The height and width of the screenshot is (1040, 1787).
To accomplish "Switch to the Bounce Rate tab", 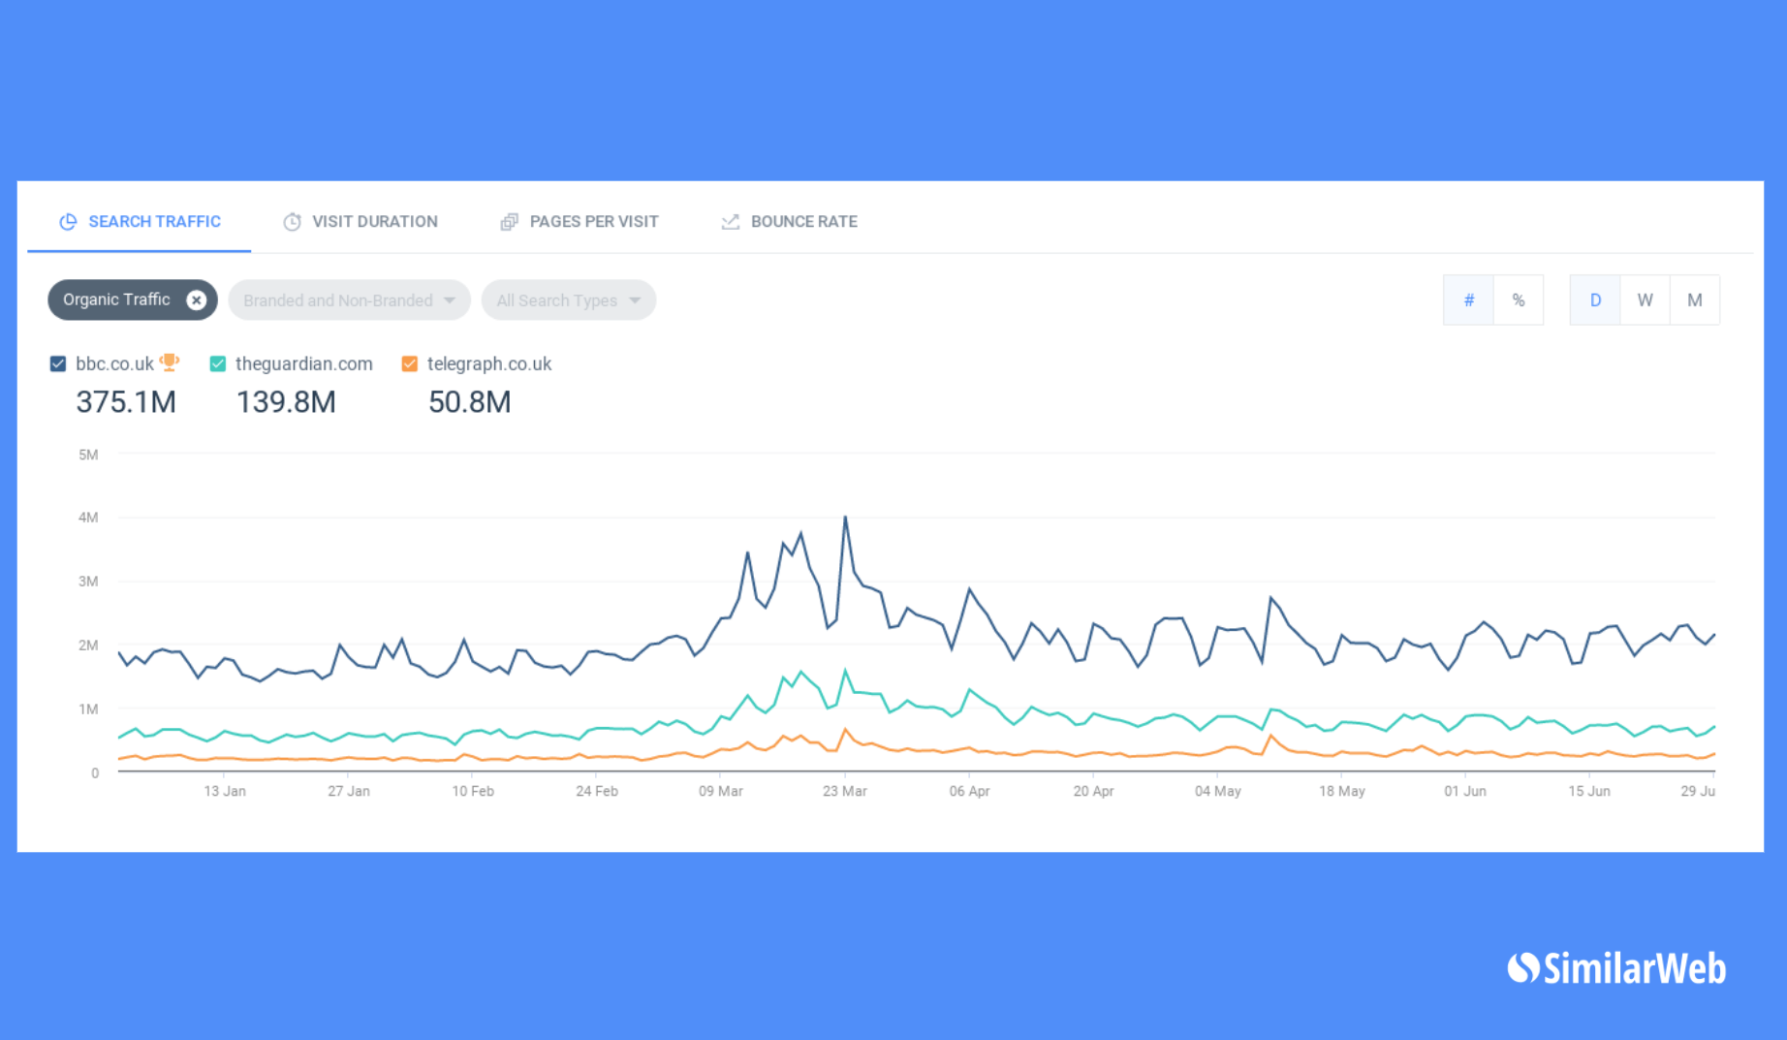I will [x=789, y=222].
